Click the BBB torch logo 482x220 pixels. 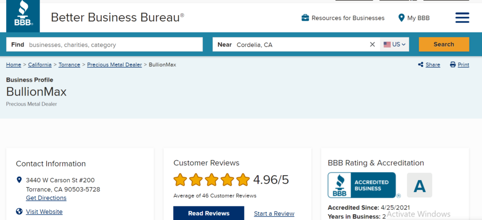(x=23, y=16)
